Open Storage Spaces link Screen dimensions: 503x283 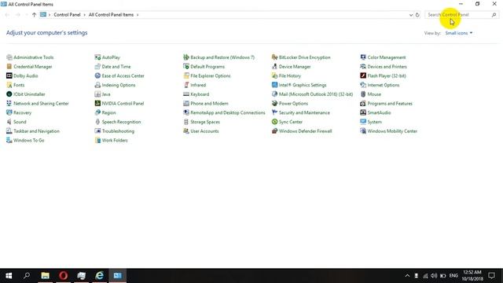tap(205, 122)
